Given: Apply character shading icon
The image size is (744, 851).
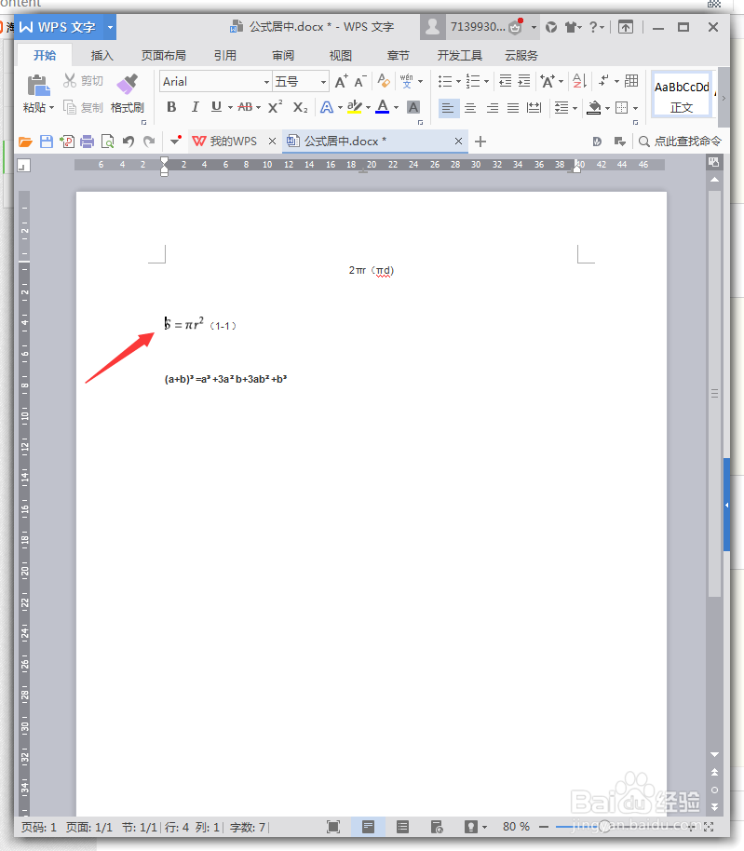Looking at the screenshot, I should 413,107.
